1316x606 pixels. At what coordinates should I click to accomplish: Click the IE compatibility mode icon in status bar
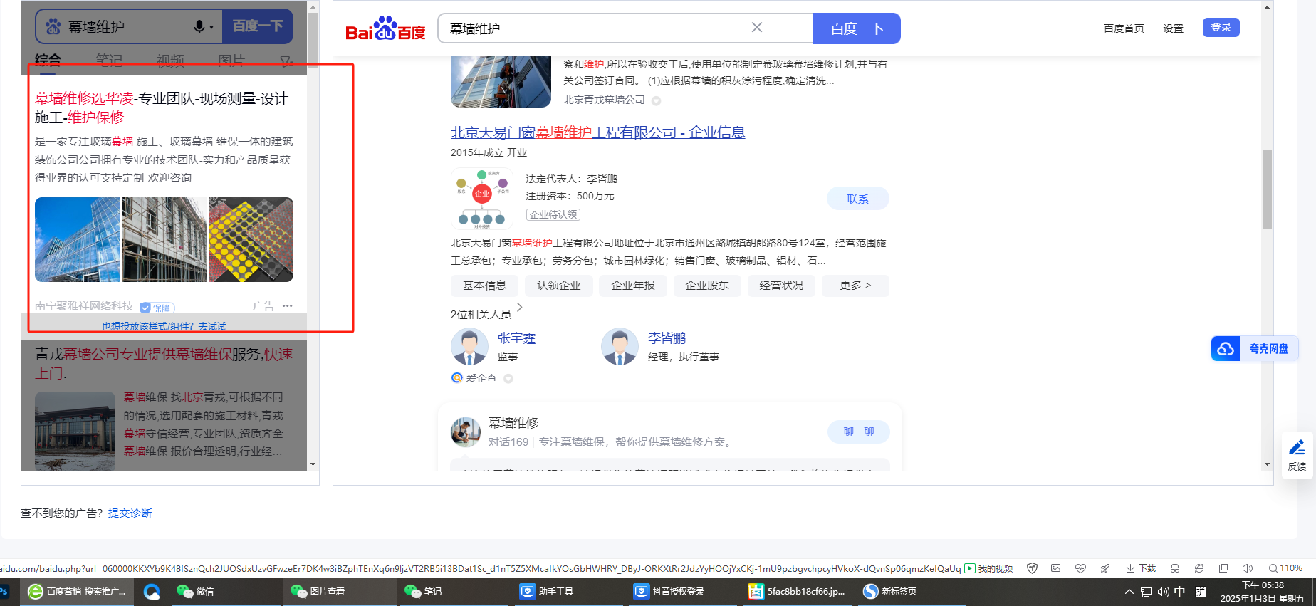coord(1199,568)
